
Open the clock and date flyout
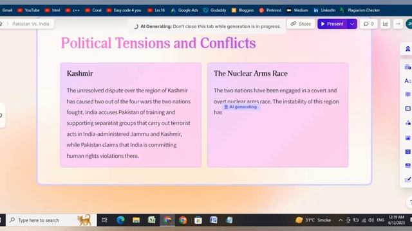pos(397,220)
